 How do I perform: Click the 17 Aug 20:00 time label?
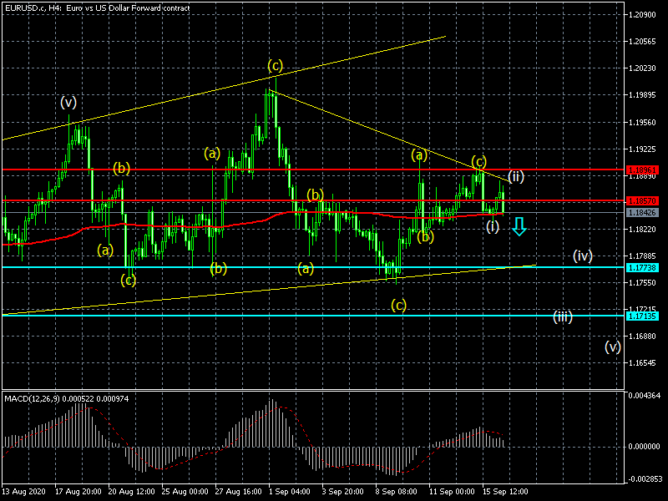click(x=78, y=492)
